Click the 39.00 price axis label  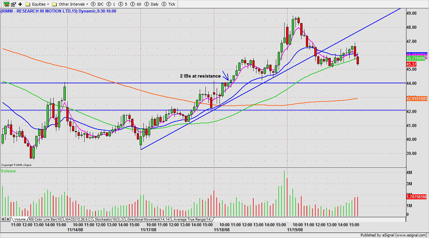(x=411, y=153)
